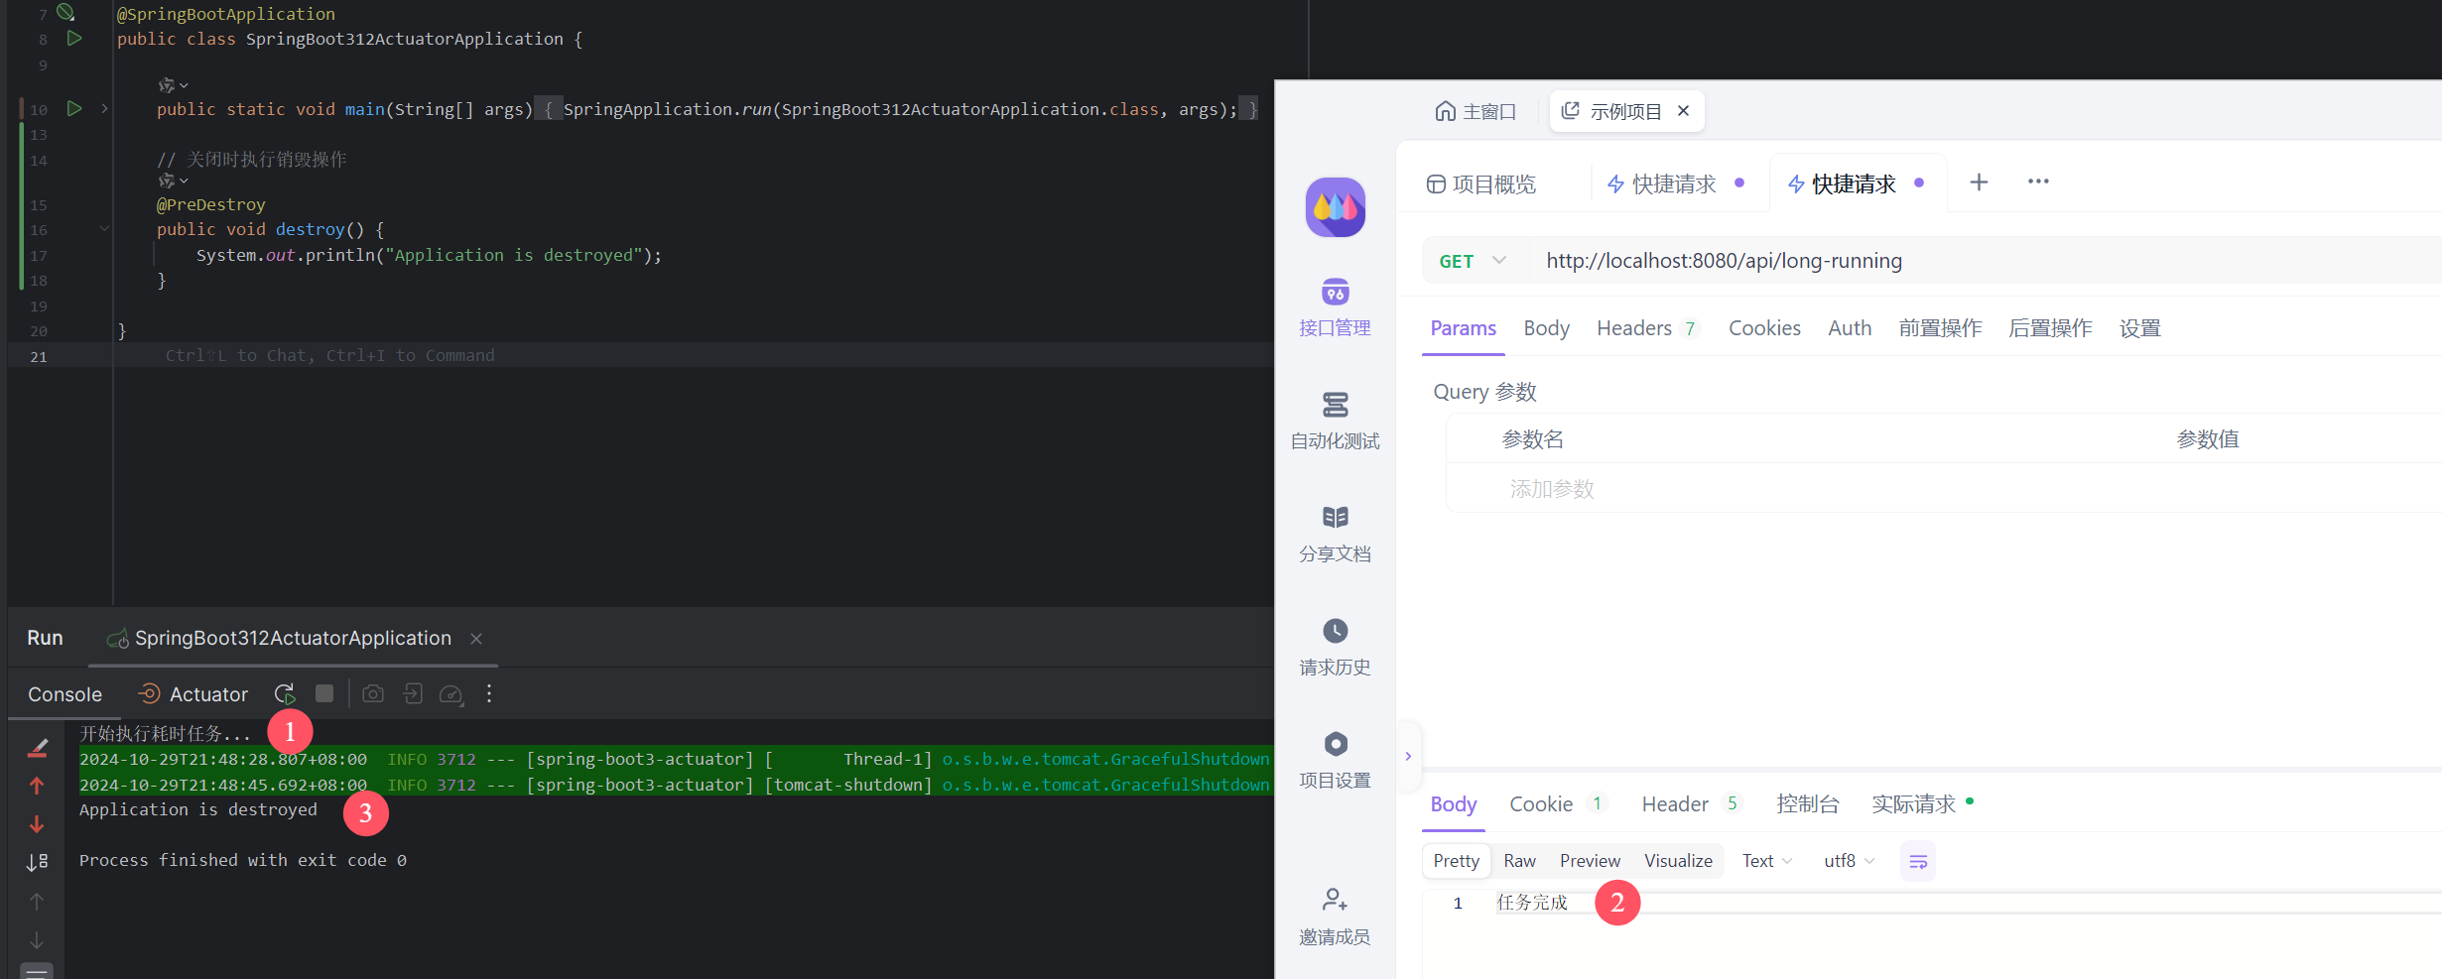Select the response Body tab
2442x979 pixels.
[x=1453, y=804]
